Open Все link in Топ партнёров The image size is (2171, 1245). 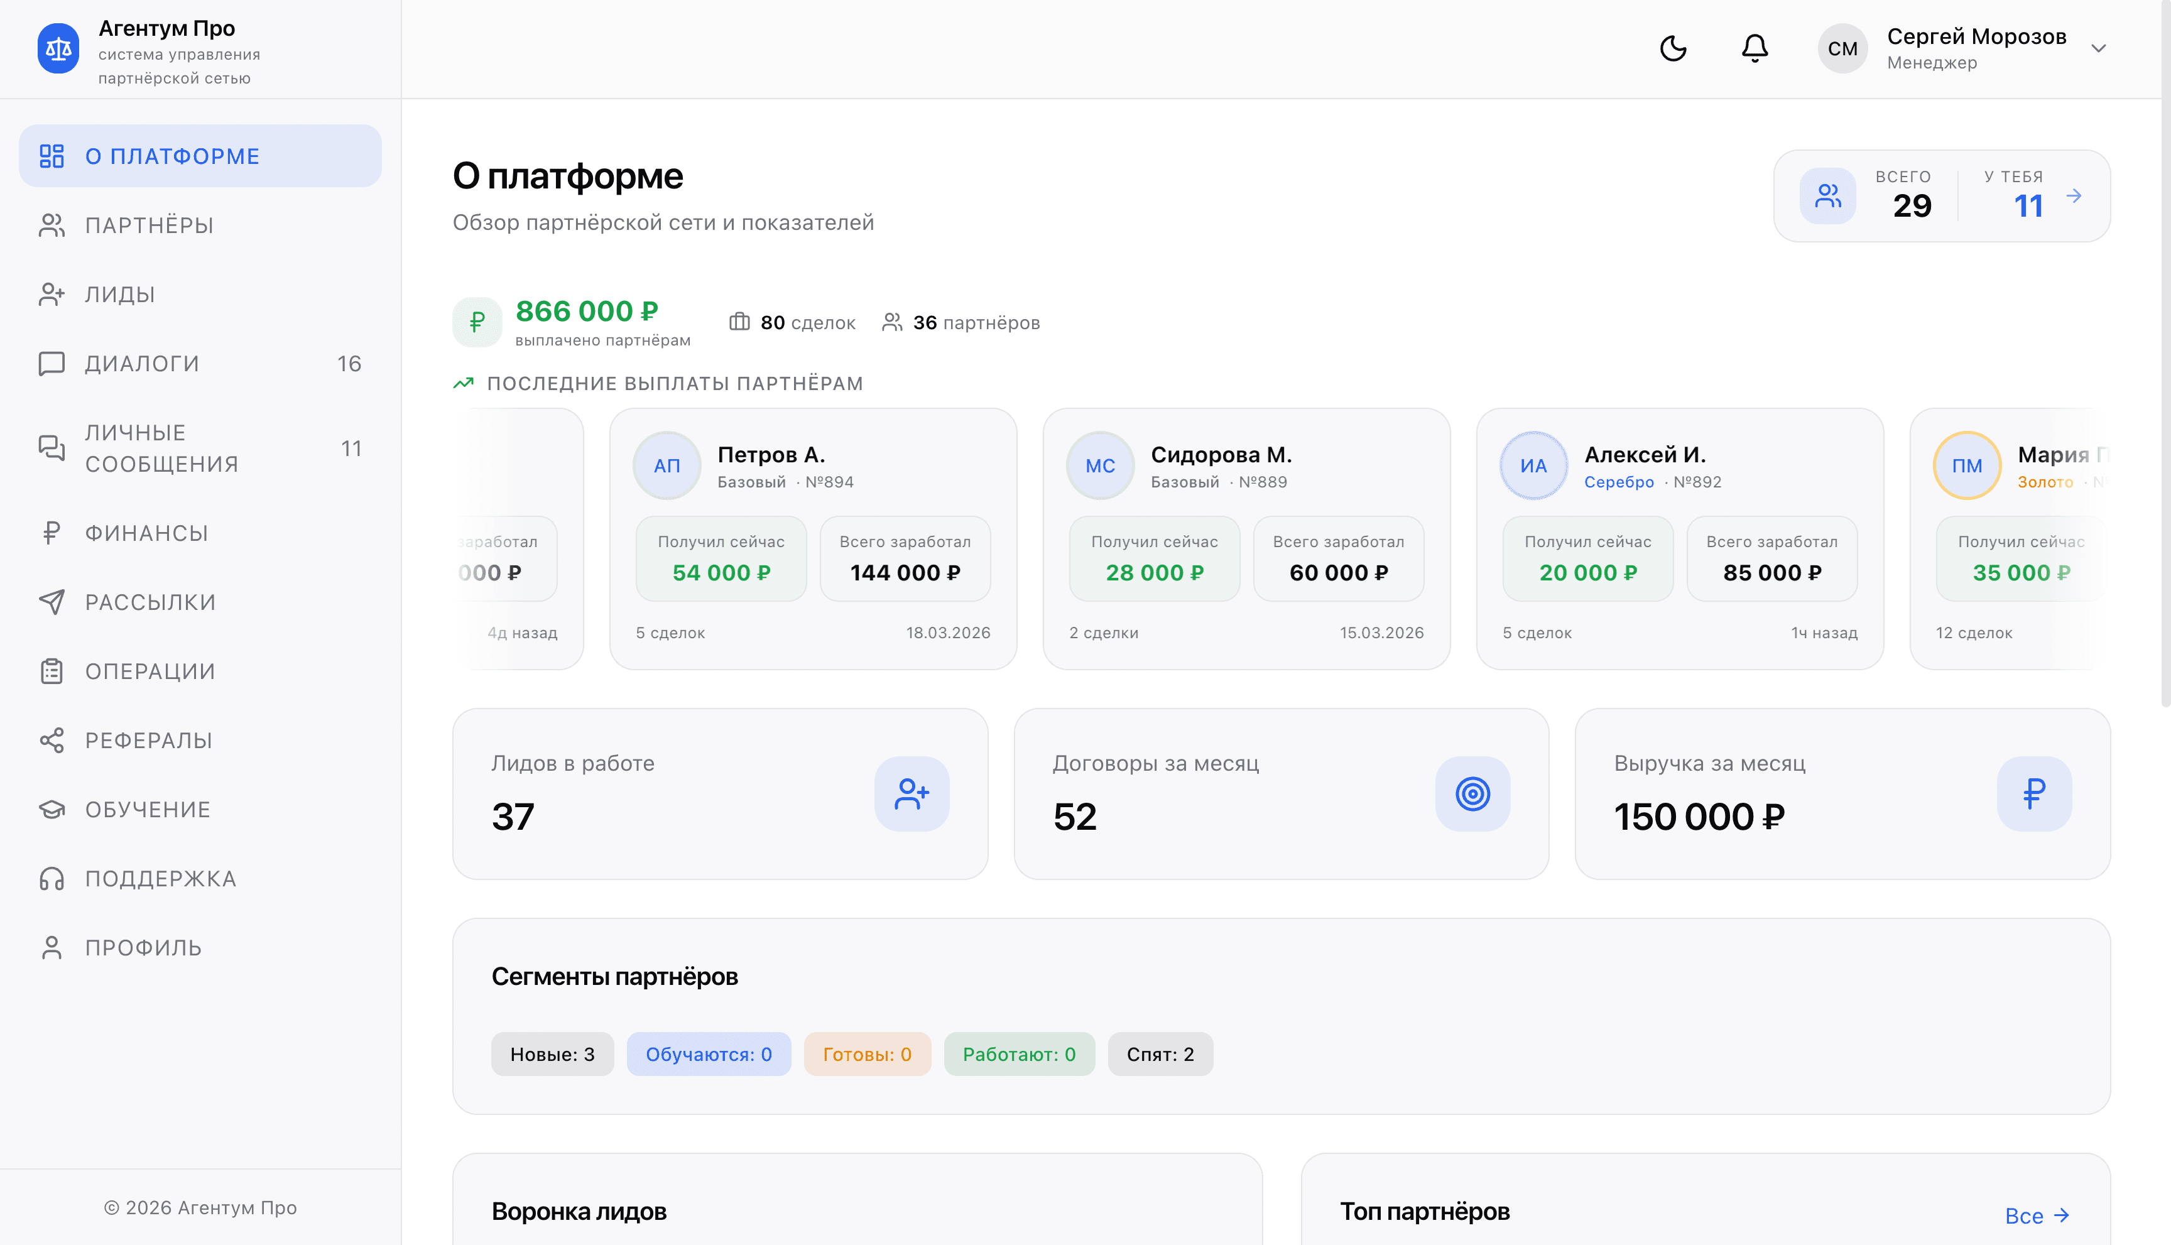click(x=2038, y=1215)
